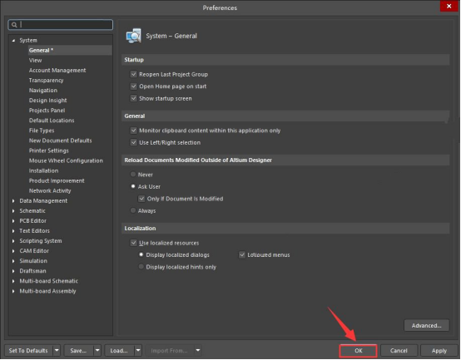Expand the CAM Editor node
461x360 pixels.
pos(13,251)
